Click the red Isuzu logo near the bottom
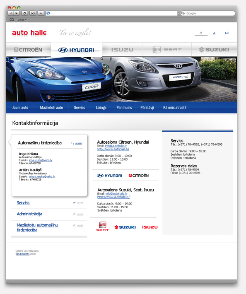This screenshot has width=246, height=294. 150,227
